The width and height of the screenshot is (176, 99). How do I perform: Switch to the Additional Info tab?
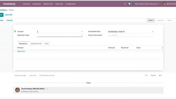[36, 44]
